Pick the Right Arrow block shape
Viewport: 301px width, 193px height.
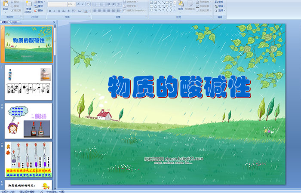(167, 6)
